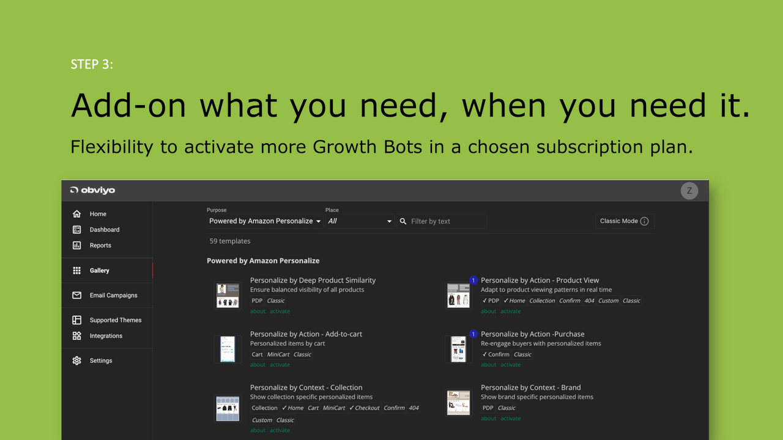Click about under Context - Brand

click(489, 419)
